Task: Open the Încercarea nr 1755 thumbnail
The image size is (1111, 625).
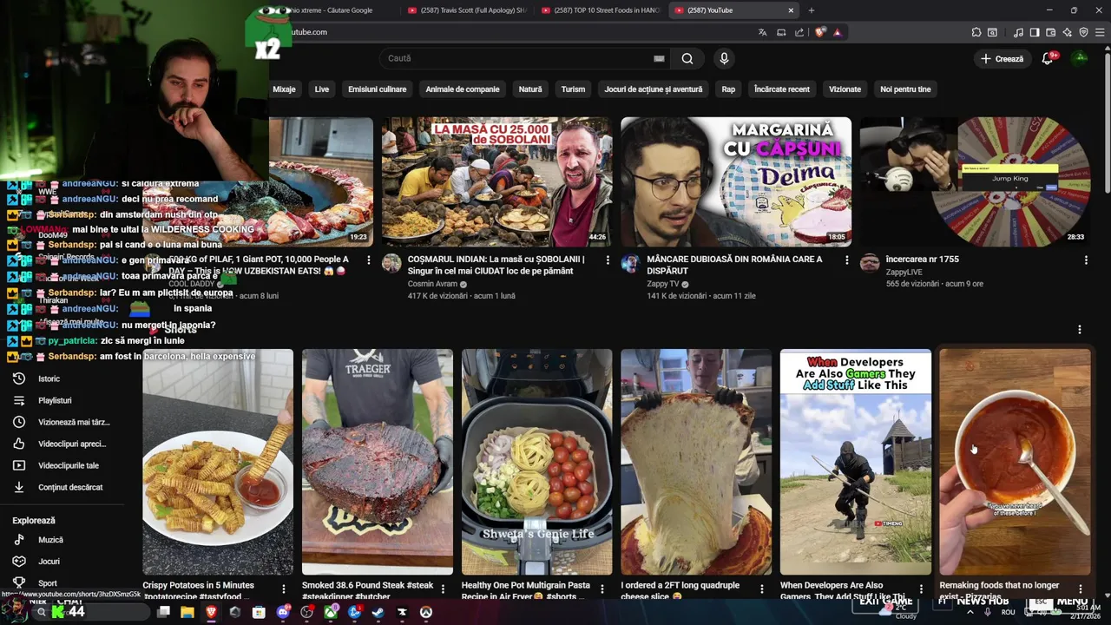Action: coord(975,181)
